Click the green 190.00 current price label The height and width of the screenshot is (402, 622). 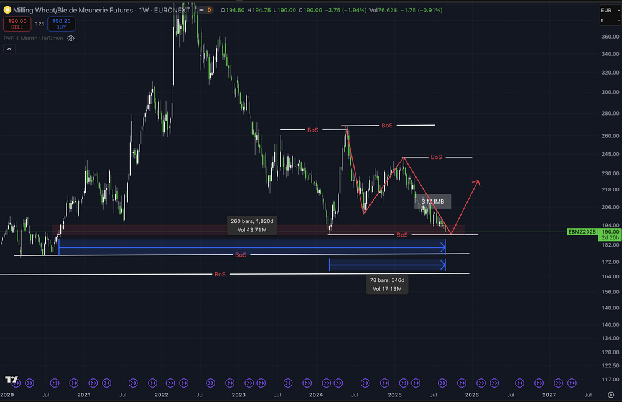610,232
